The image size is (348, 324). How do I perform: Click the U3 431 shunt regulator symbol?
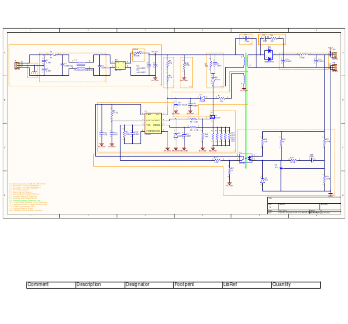pyautogui.click(x=281, y=168)
